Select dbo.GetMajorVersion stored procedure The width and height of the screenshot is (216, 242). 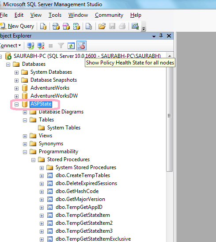(80, 199)
